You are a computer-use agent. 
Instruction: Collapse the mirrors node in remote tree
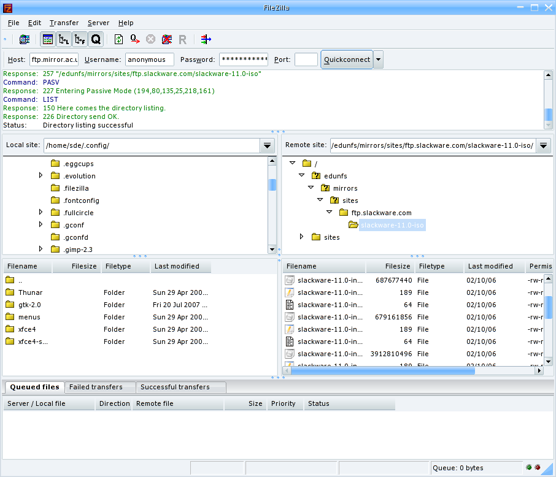tap(311, 188)
